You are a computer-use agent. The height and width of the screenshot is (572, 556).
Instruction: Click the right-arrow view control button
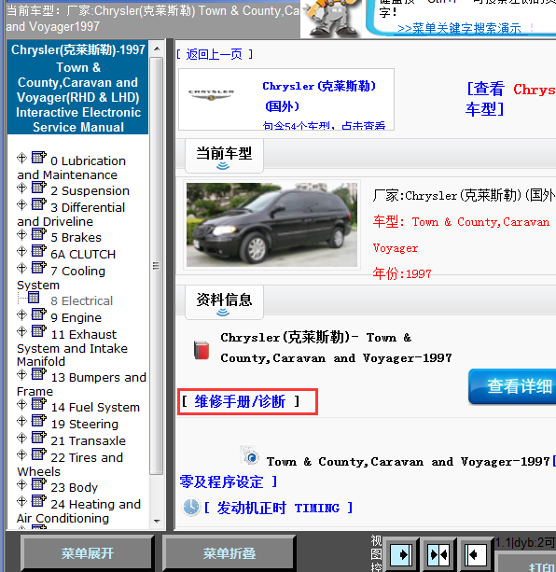[401, 555]
